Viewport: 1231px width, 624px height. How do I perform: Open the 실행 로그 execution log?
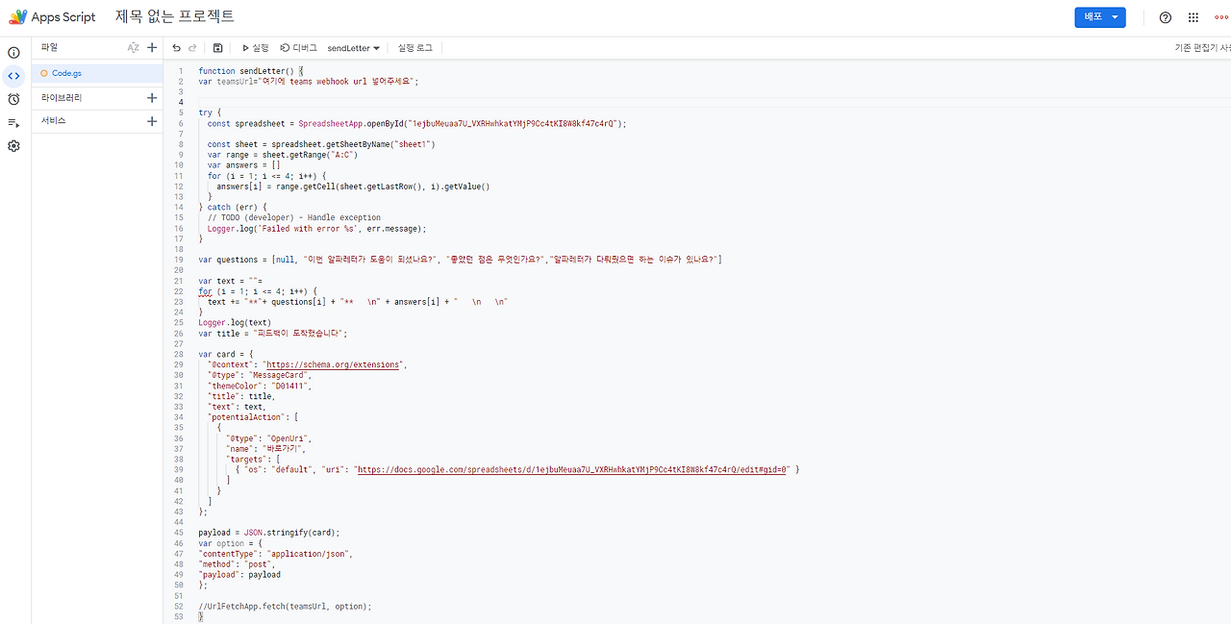point(415,47)
